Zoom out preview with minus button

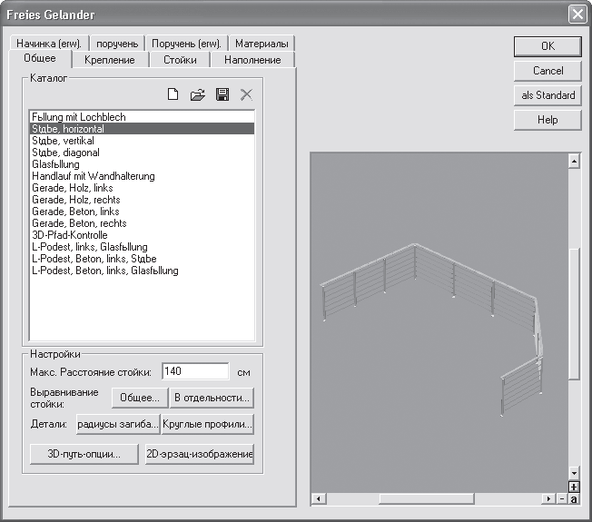[562, 498]
